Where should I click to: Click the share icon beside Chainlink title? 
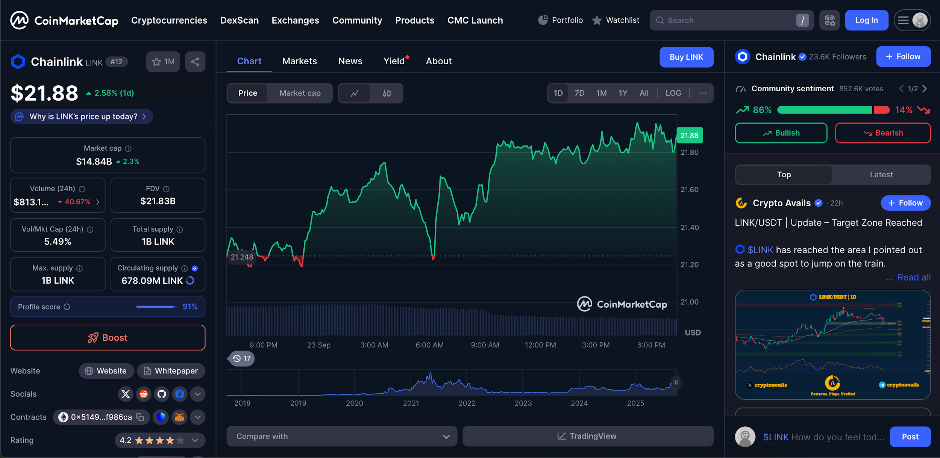coord(195,62)
